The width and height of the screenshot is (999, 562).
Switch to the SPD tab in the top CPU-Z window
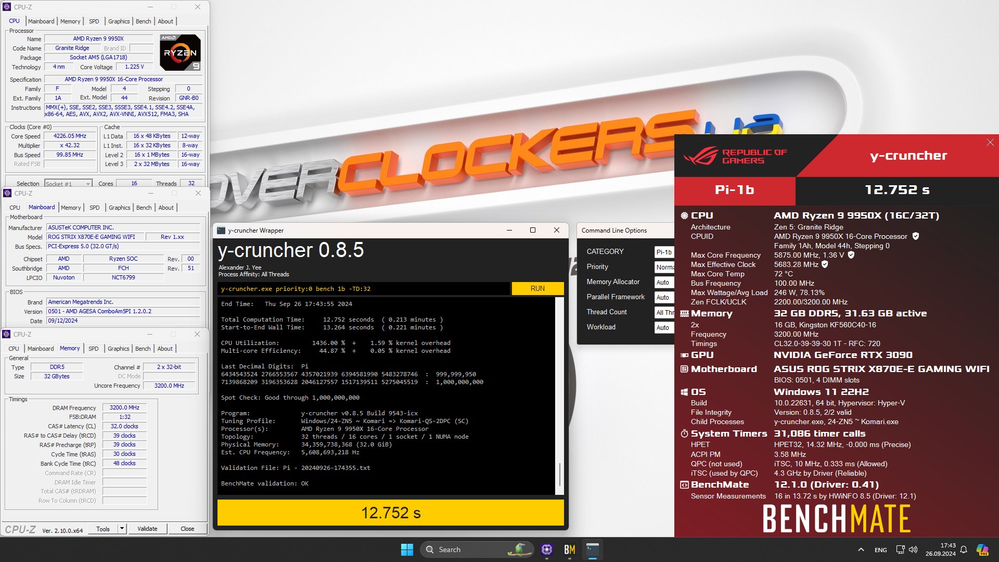click(94, 21)
